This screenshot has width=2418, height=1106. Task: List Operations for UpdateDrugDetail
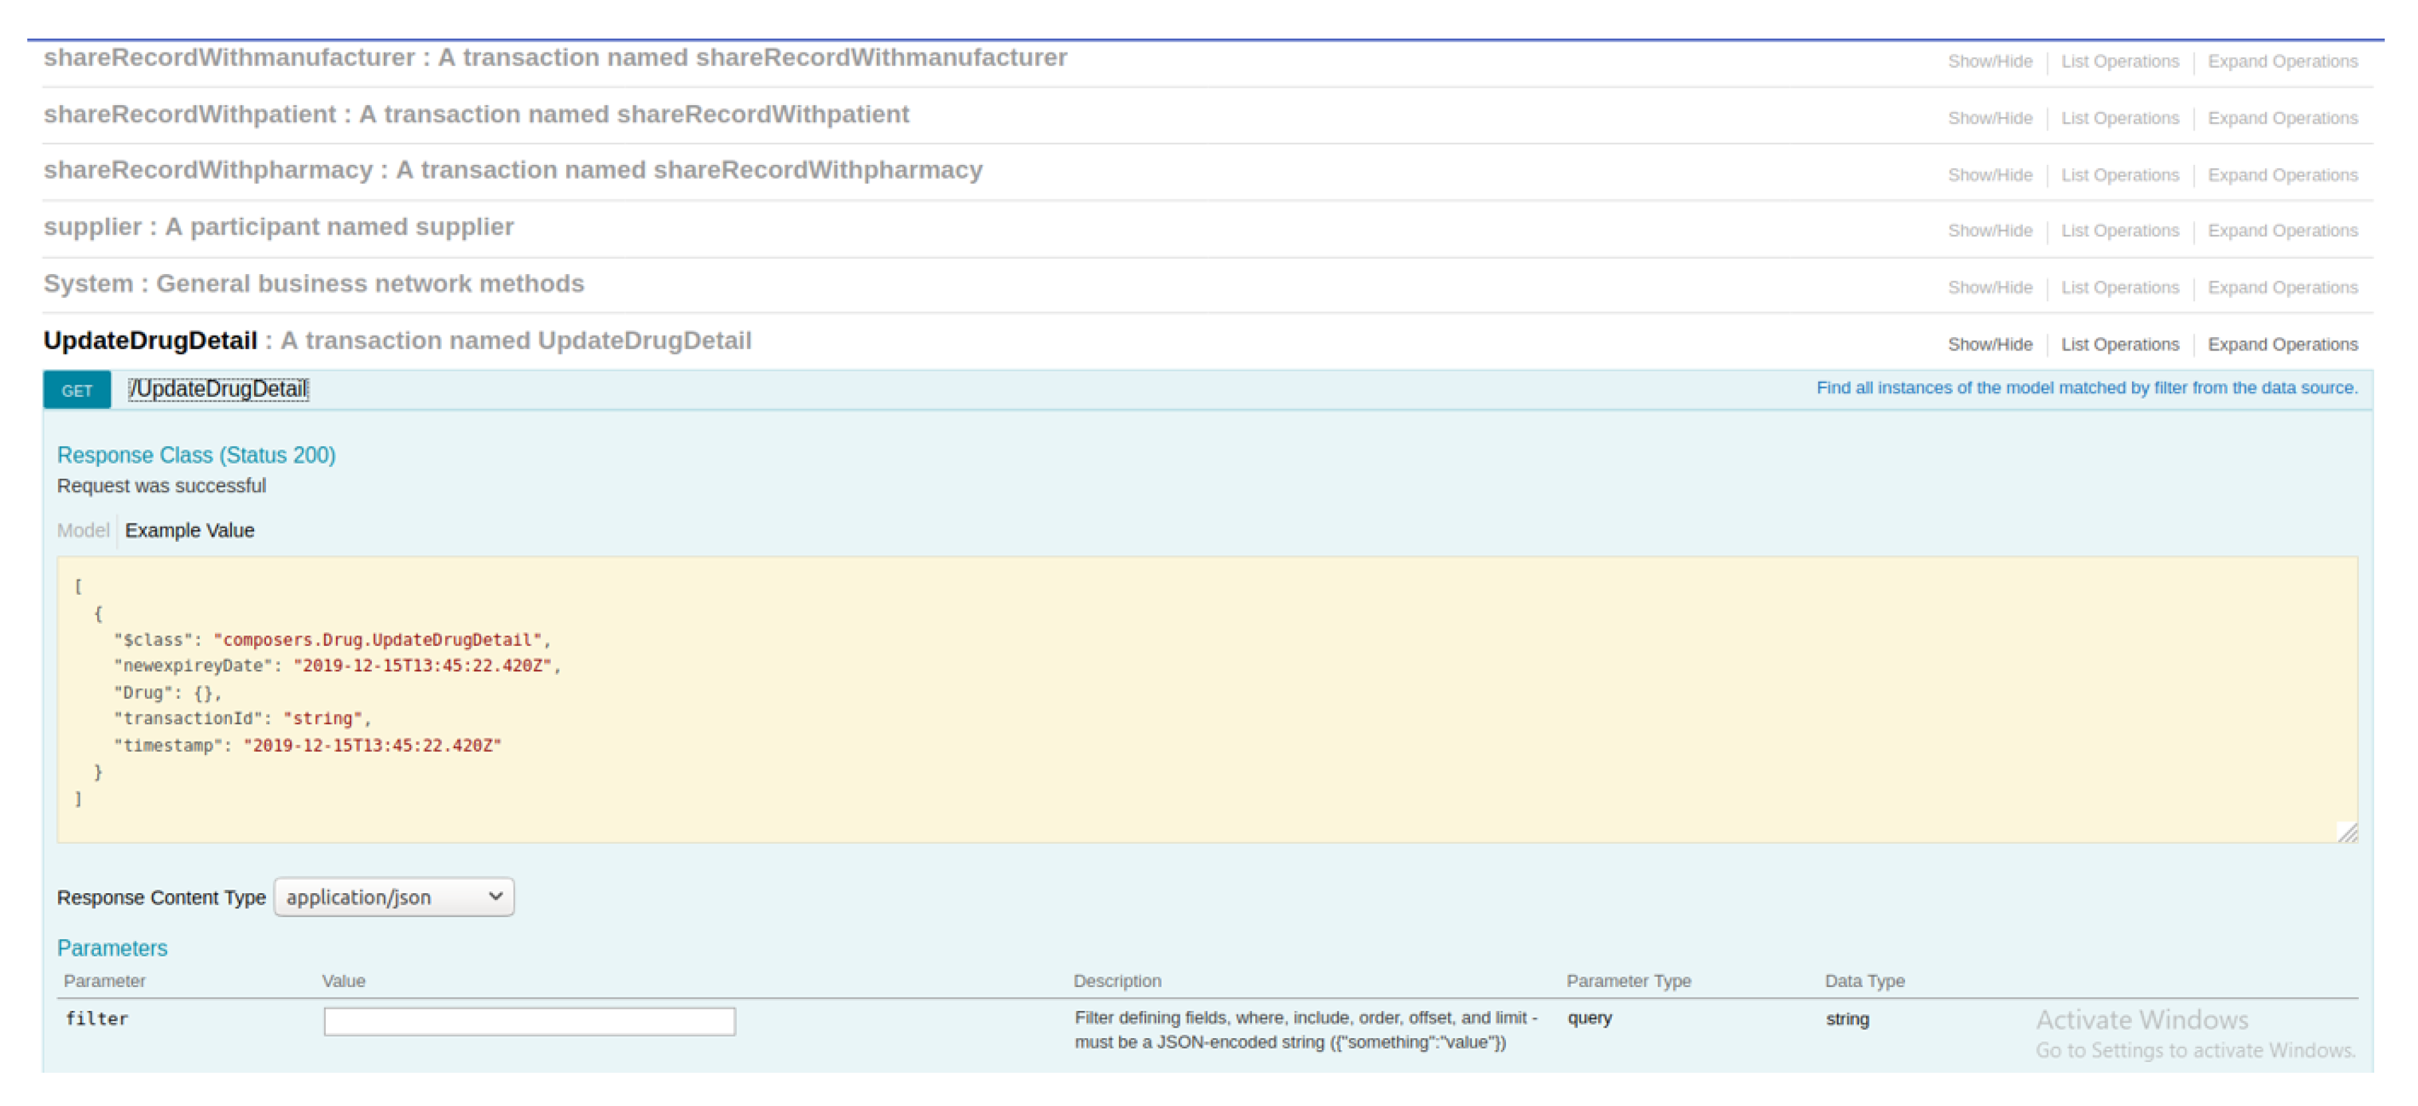pos(2119,345)
